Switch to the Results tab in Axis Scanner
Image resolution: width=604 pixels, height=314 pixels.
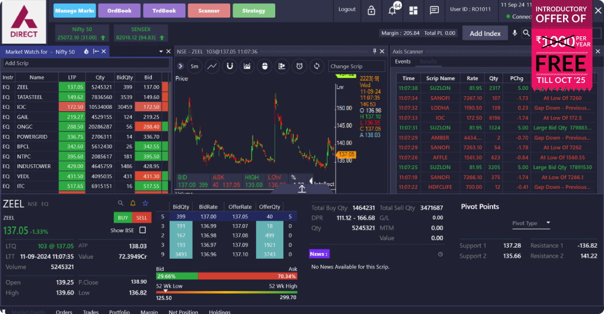(x=428, y=62)
